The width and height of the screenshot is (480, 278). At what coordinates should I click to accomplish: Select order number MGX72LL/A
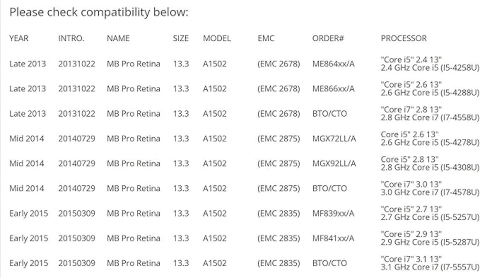click(334, 139)
